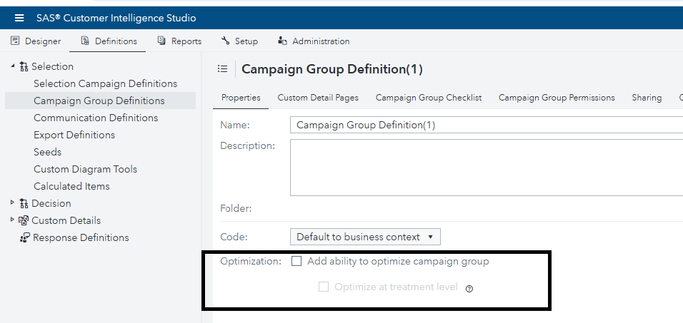Click the Reports tab icon
The width and height of the screenshot is (683, 323).
click(161, 41)
